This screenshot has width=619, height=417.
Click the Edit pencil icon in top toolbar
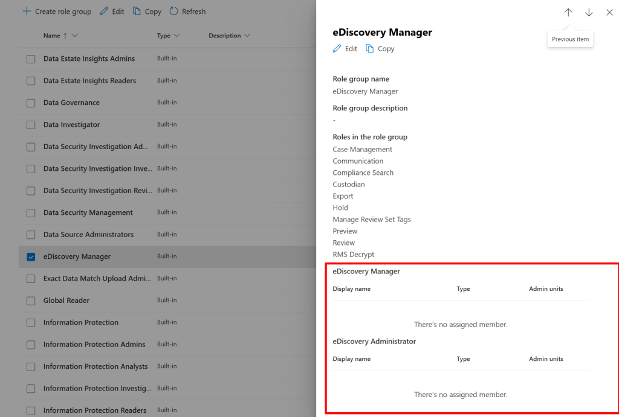click(x=104, y=11)
